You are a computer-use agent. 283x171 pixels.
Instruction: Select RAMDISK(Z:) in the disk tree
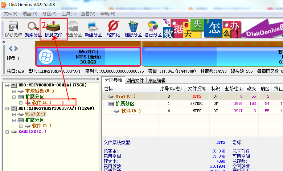point(32,131)
